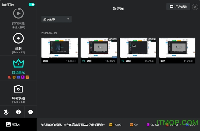
Task: Click red DOTA2 icon under 自动高光
Action: (x=10, y=77)
